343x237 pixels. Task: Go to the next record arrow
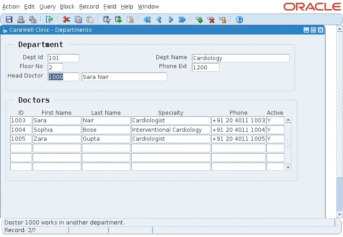[171, 19]
